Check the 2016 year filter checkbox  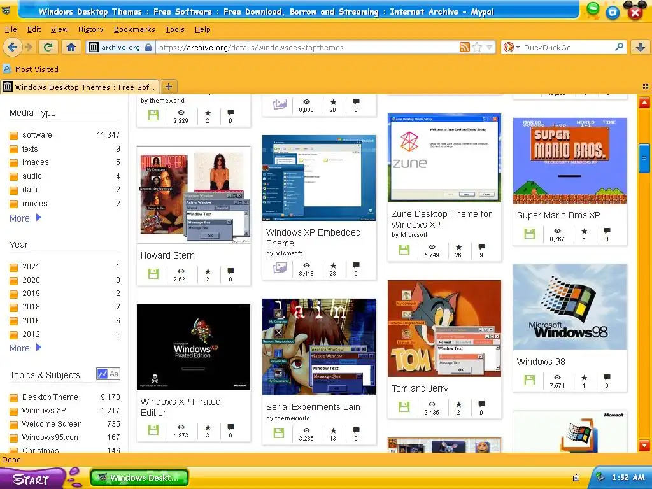pyautogui.click(x=14, y=321)
